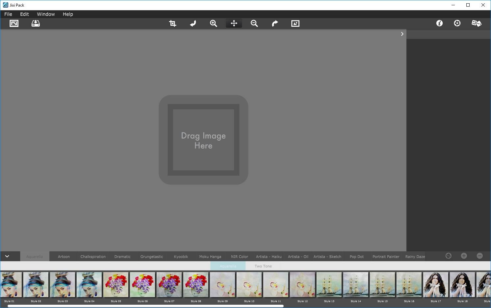This screenshot has height=308, width=491.
Task: Click the dice randomize icon
Action: 477,23
